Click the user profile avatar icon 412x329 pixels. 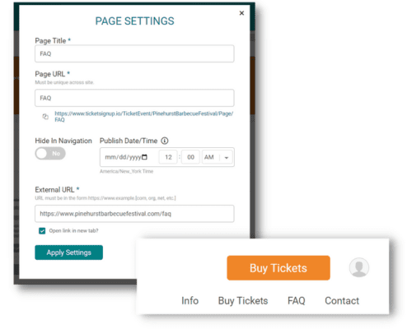click(x=359, y=267)
